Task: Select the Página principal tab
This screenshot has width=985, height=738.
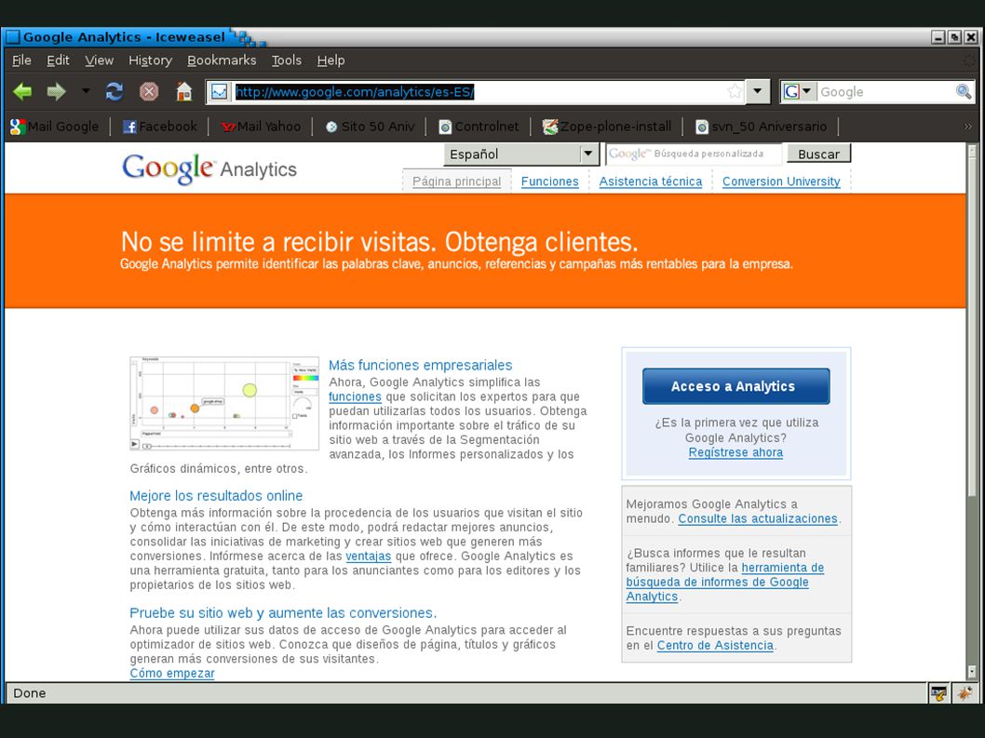Action: click(457, 181)
